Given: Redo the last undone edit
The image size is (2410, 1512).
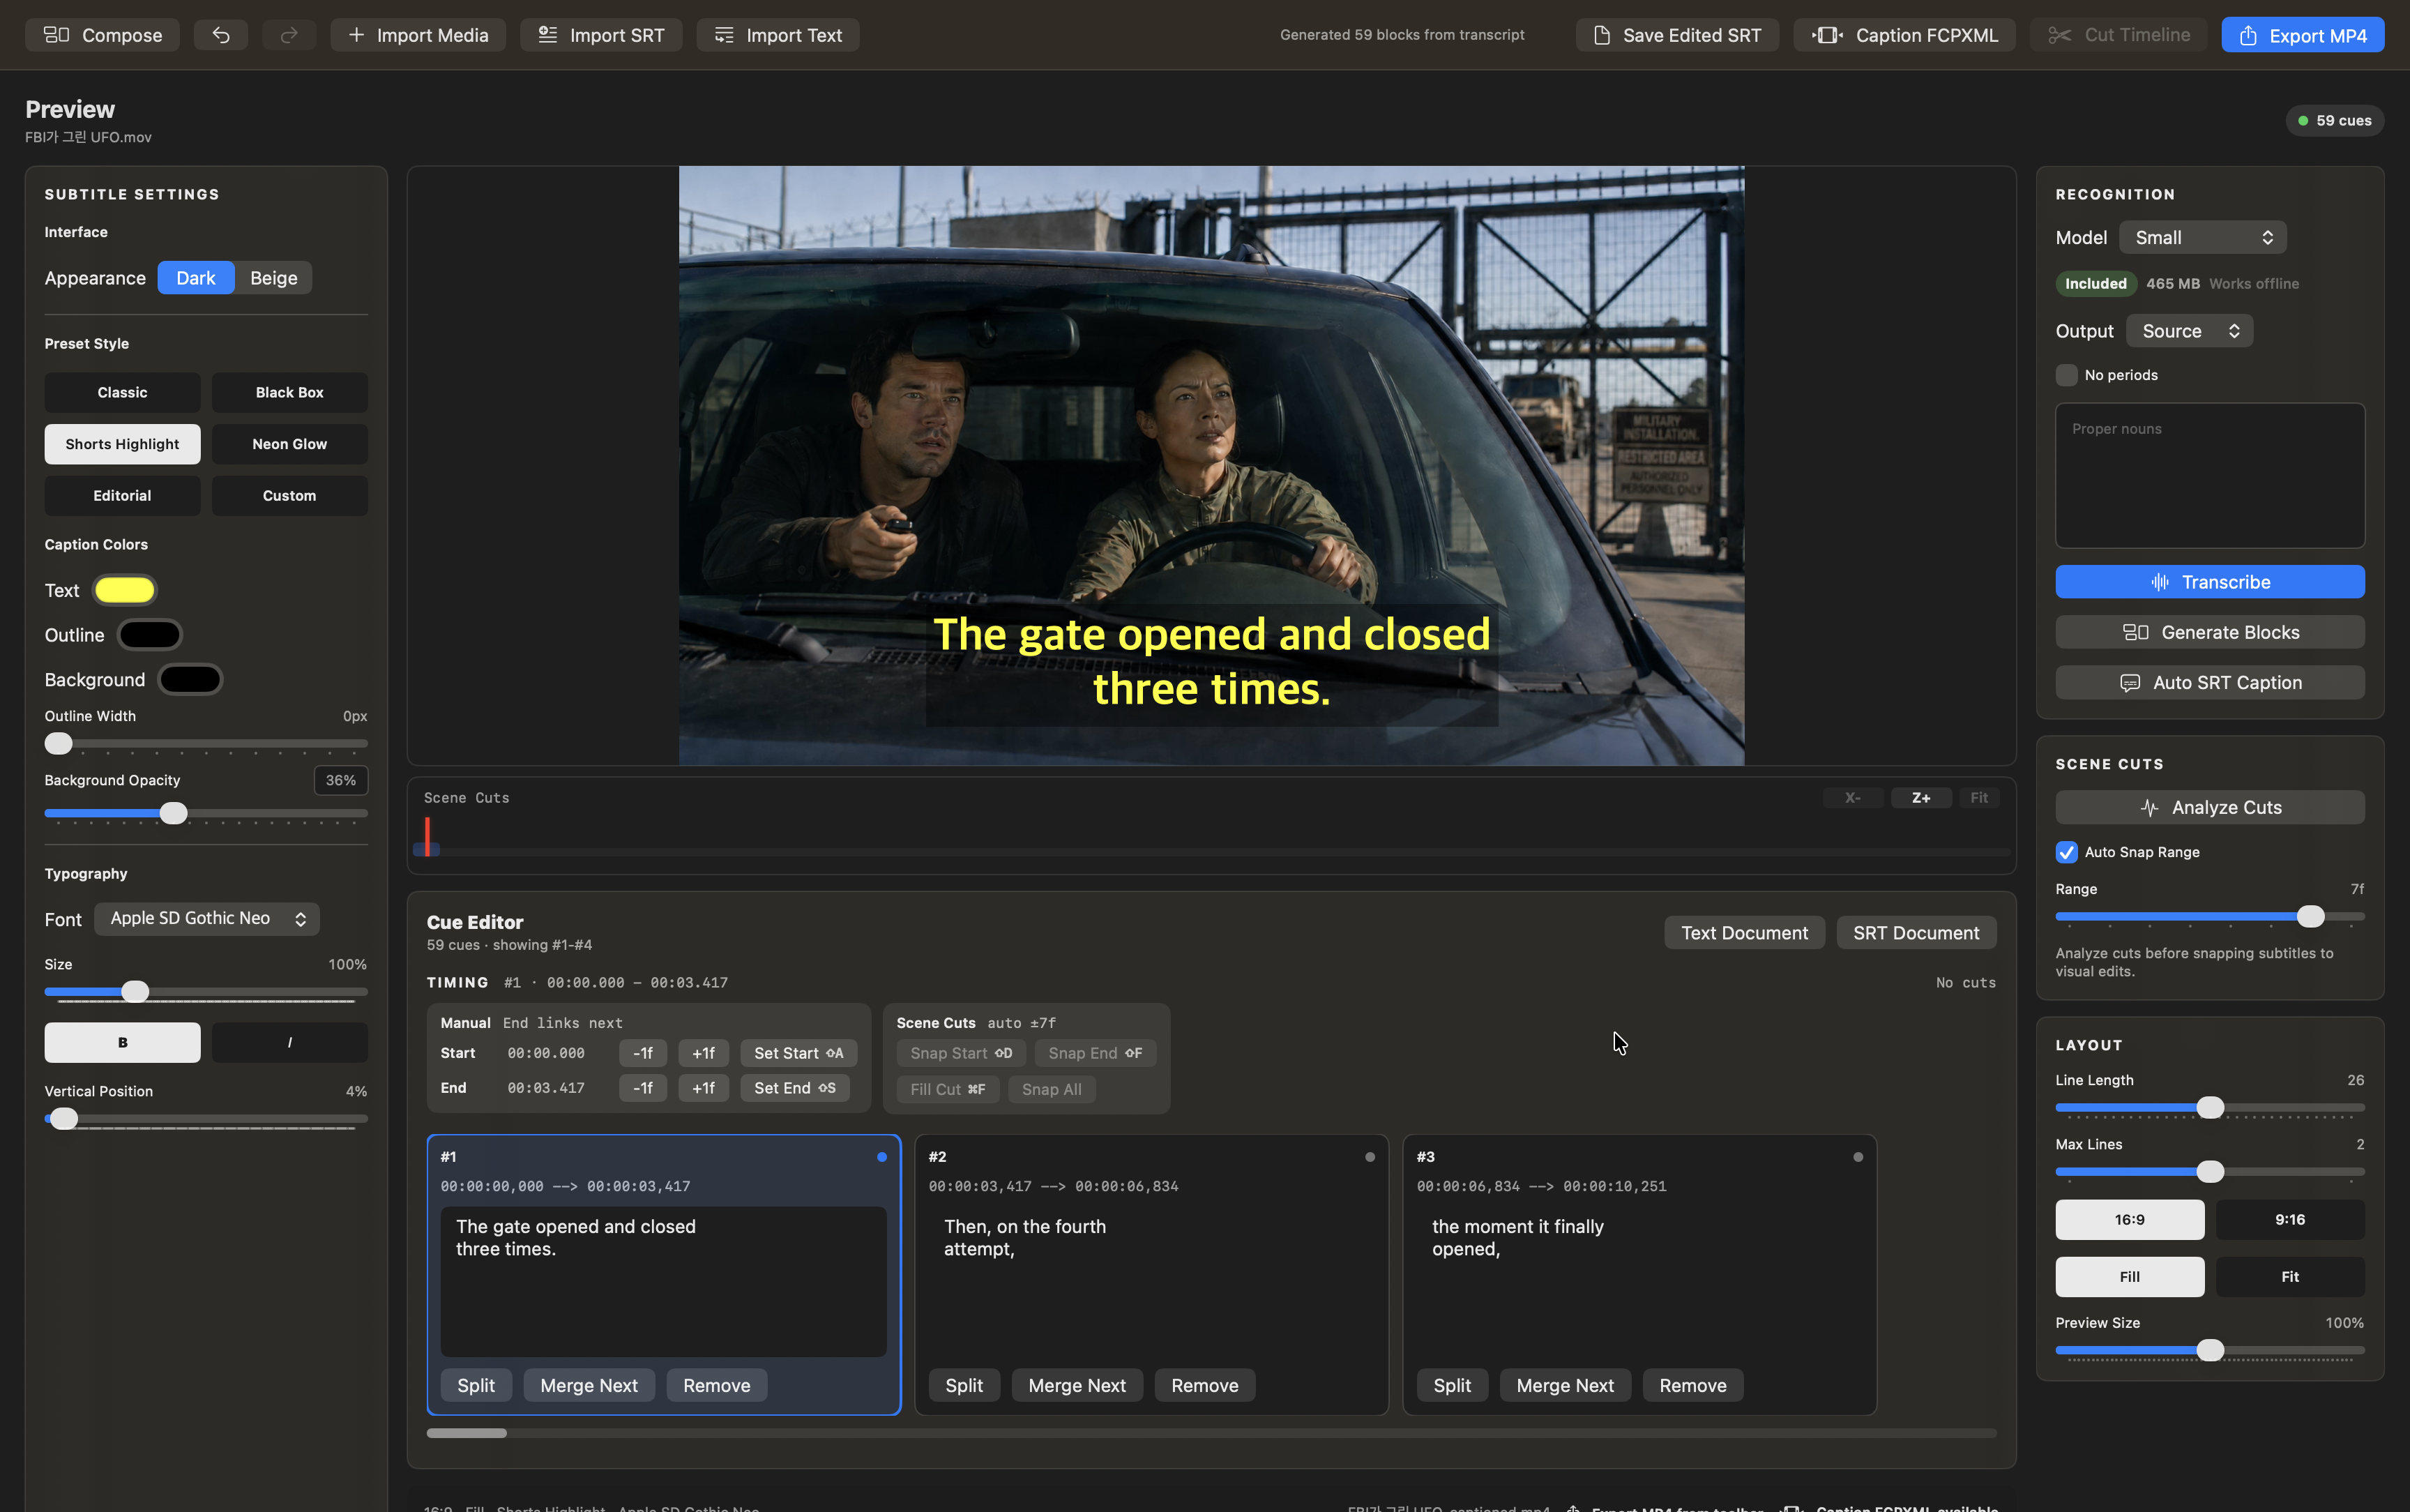Looking at the screenshot, I should coord(289,35).
